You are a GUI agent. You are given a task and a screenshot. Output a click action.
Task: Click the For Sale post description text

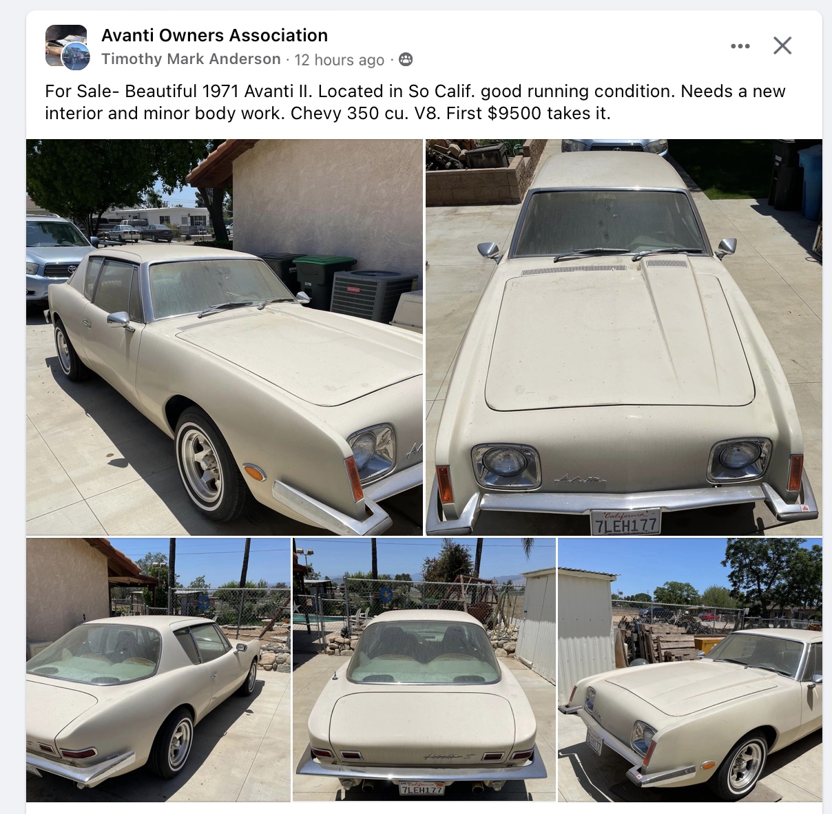click(x=415, y=102)
